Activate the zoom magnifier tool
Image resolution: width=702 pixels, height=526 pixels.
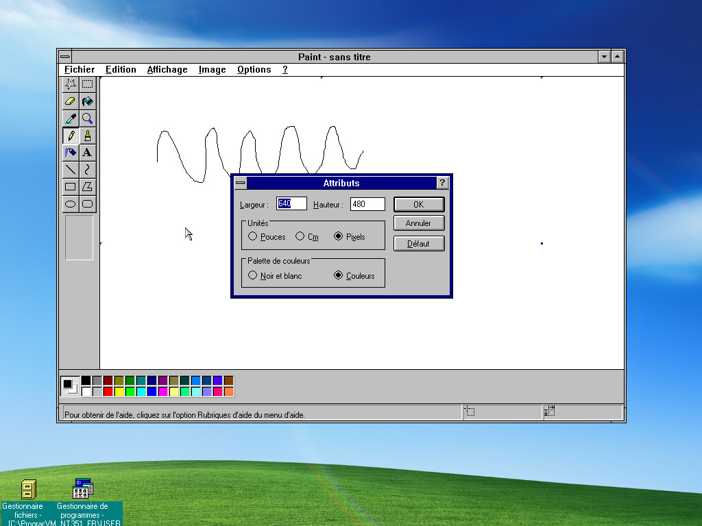(87, 118)
